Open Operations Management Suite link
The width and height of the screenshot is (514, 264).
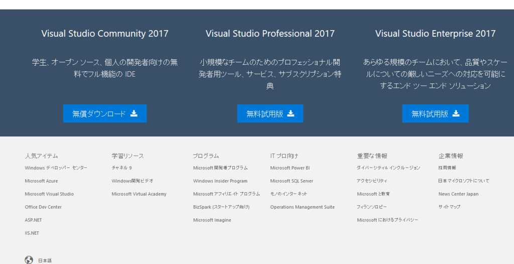[x=303, y=207]
